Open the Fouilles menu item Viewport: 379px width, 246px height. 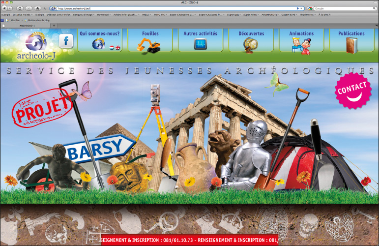pos(150,33)
